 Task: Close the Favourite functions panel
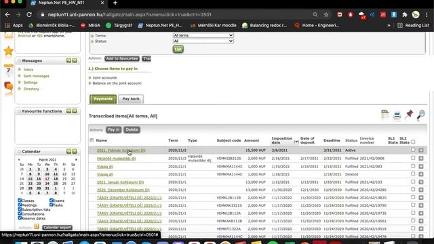(x=75, y=111)
